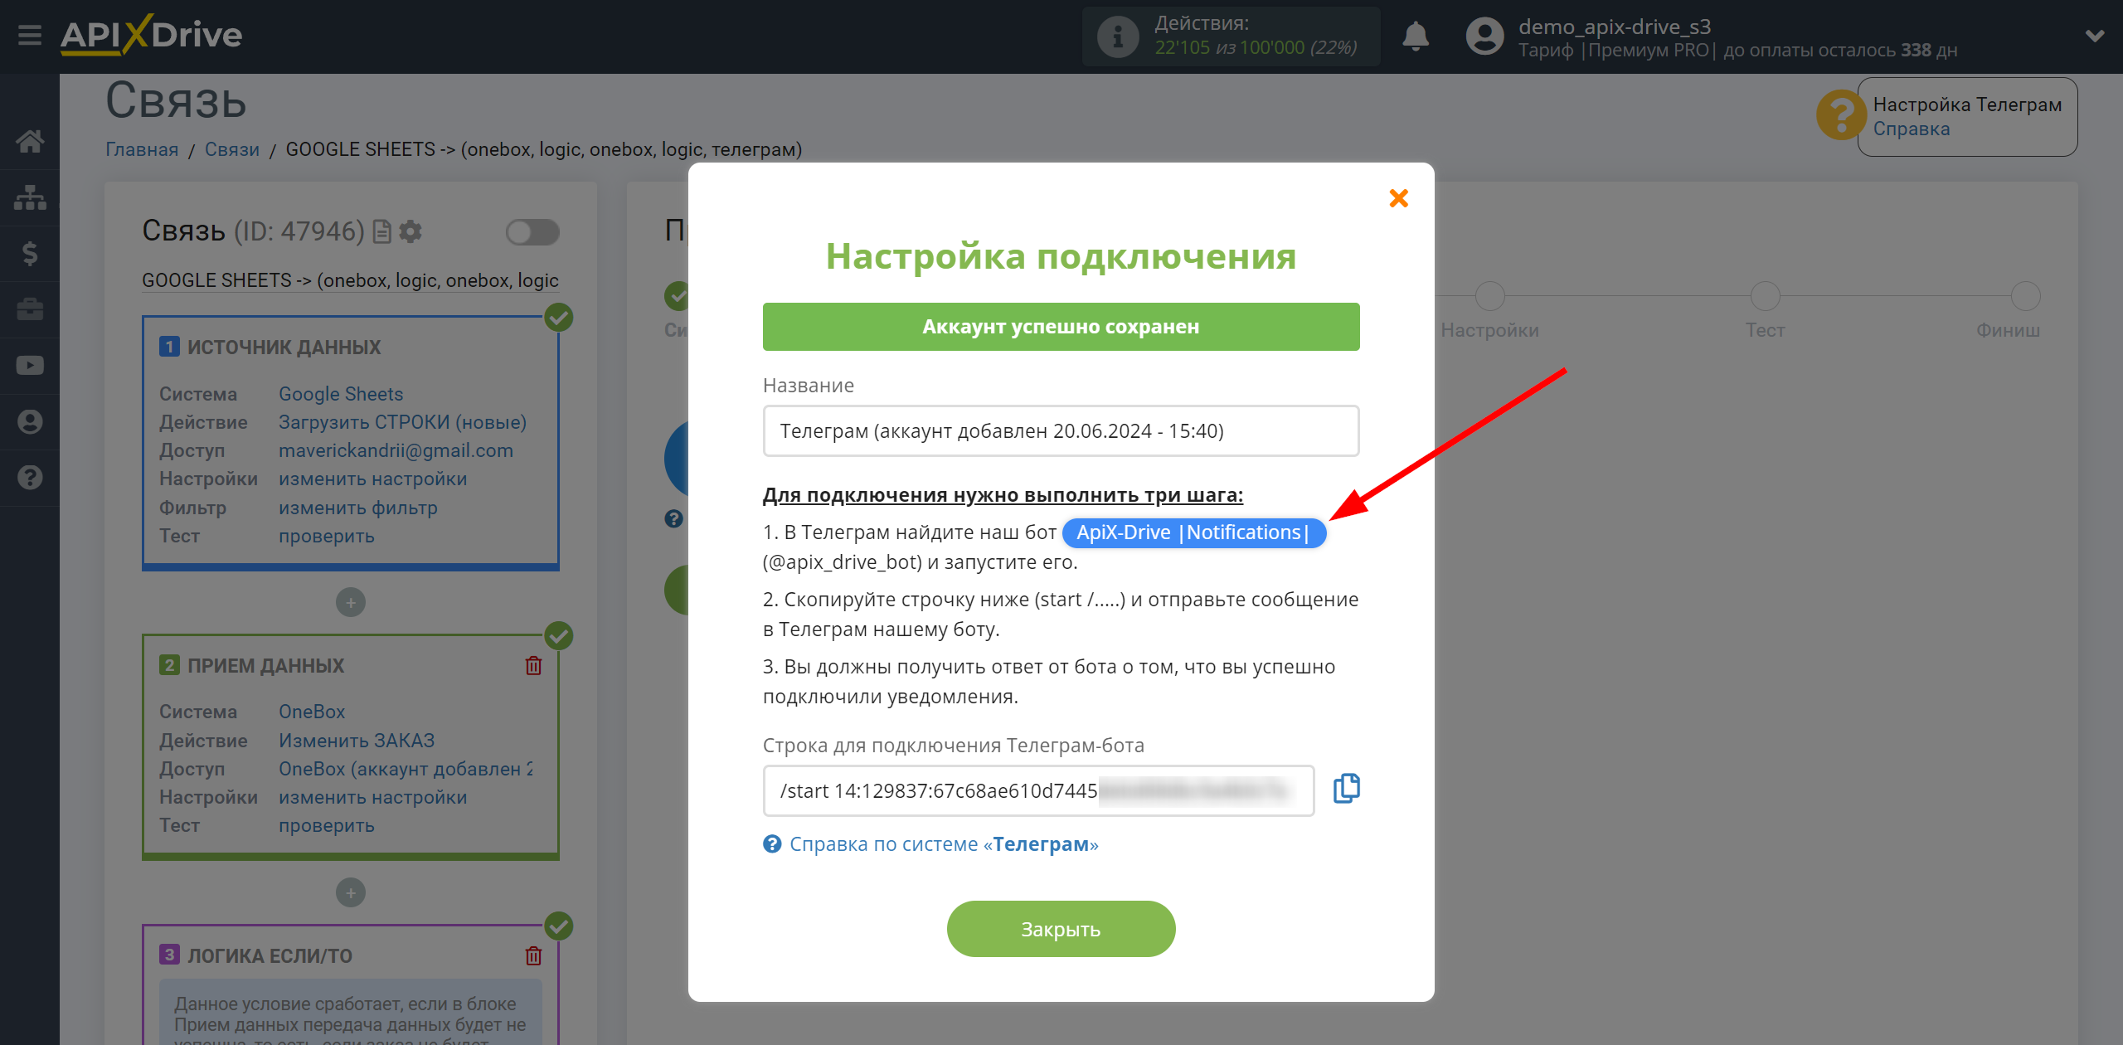
Task: Open Справка по системе Телеграм link
Action: coord(943,844)
